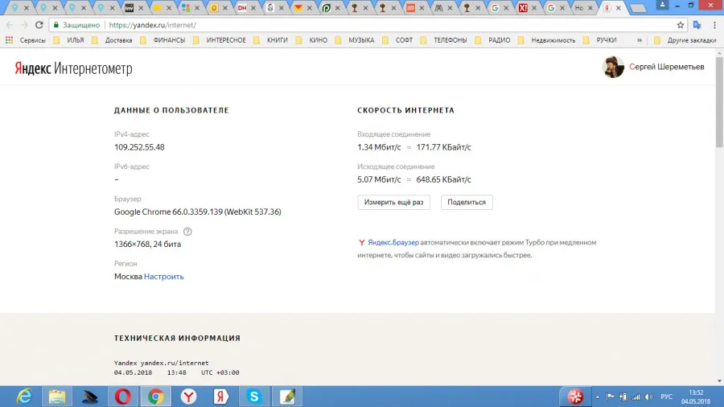Bookmark this page with the star icon
The image size is (724, 407).
click(x=680, y=25)
